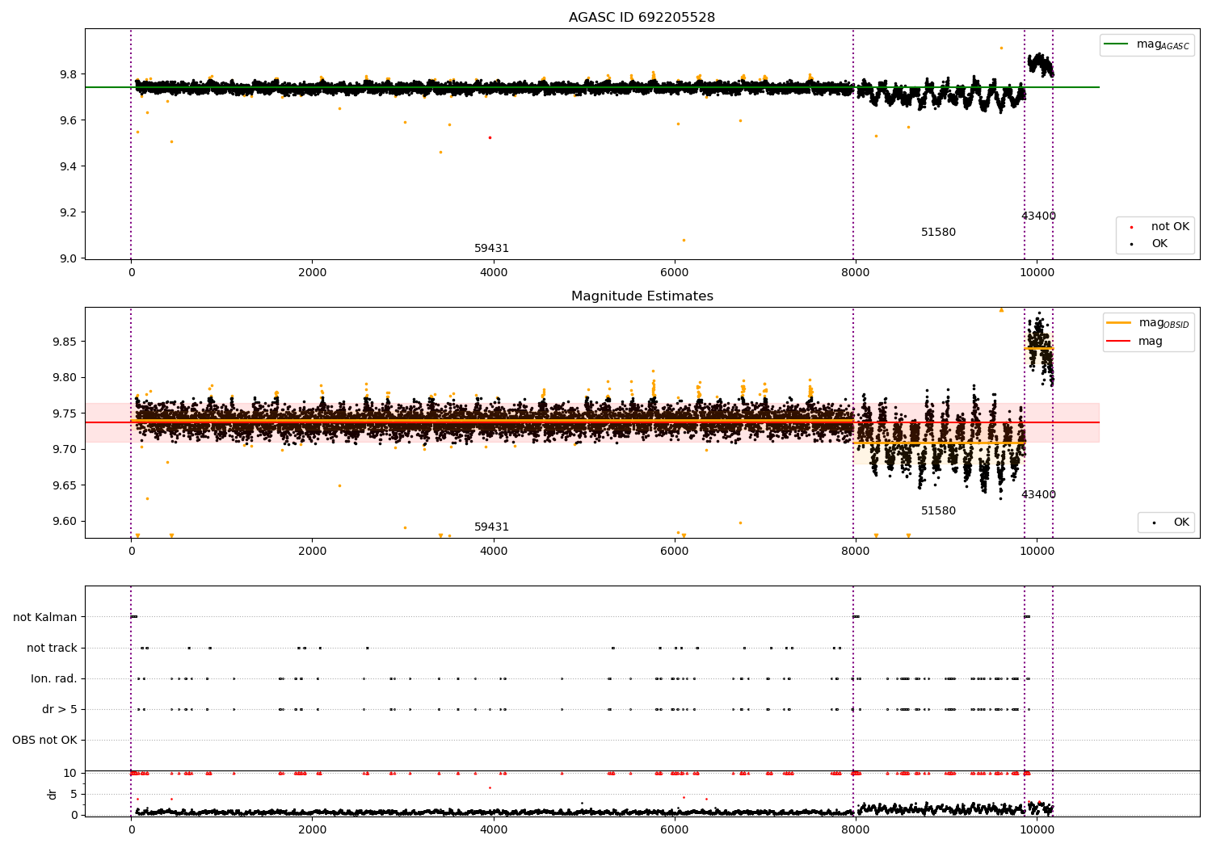This screenshot has width=1212, height=848.
Task: Click the lowest orange outlier near 9.08 in top plot
Action: [x=684, y=240]
